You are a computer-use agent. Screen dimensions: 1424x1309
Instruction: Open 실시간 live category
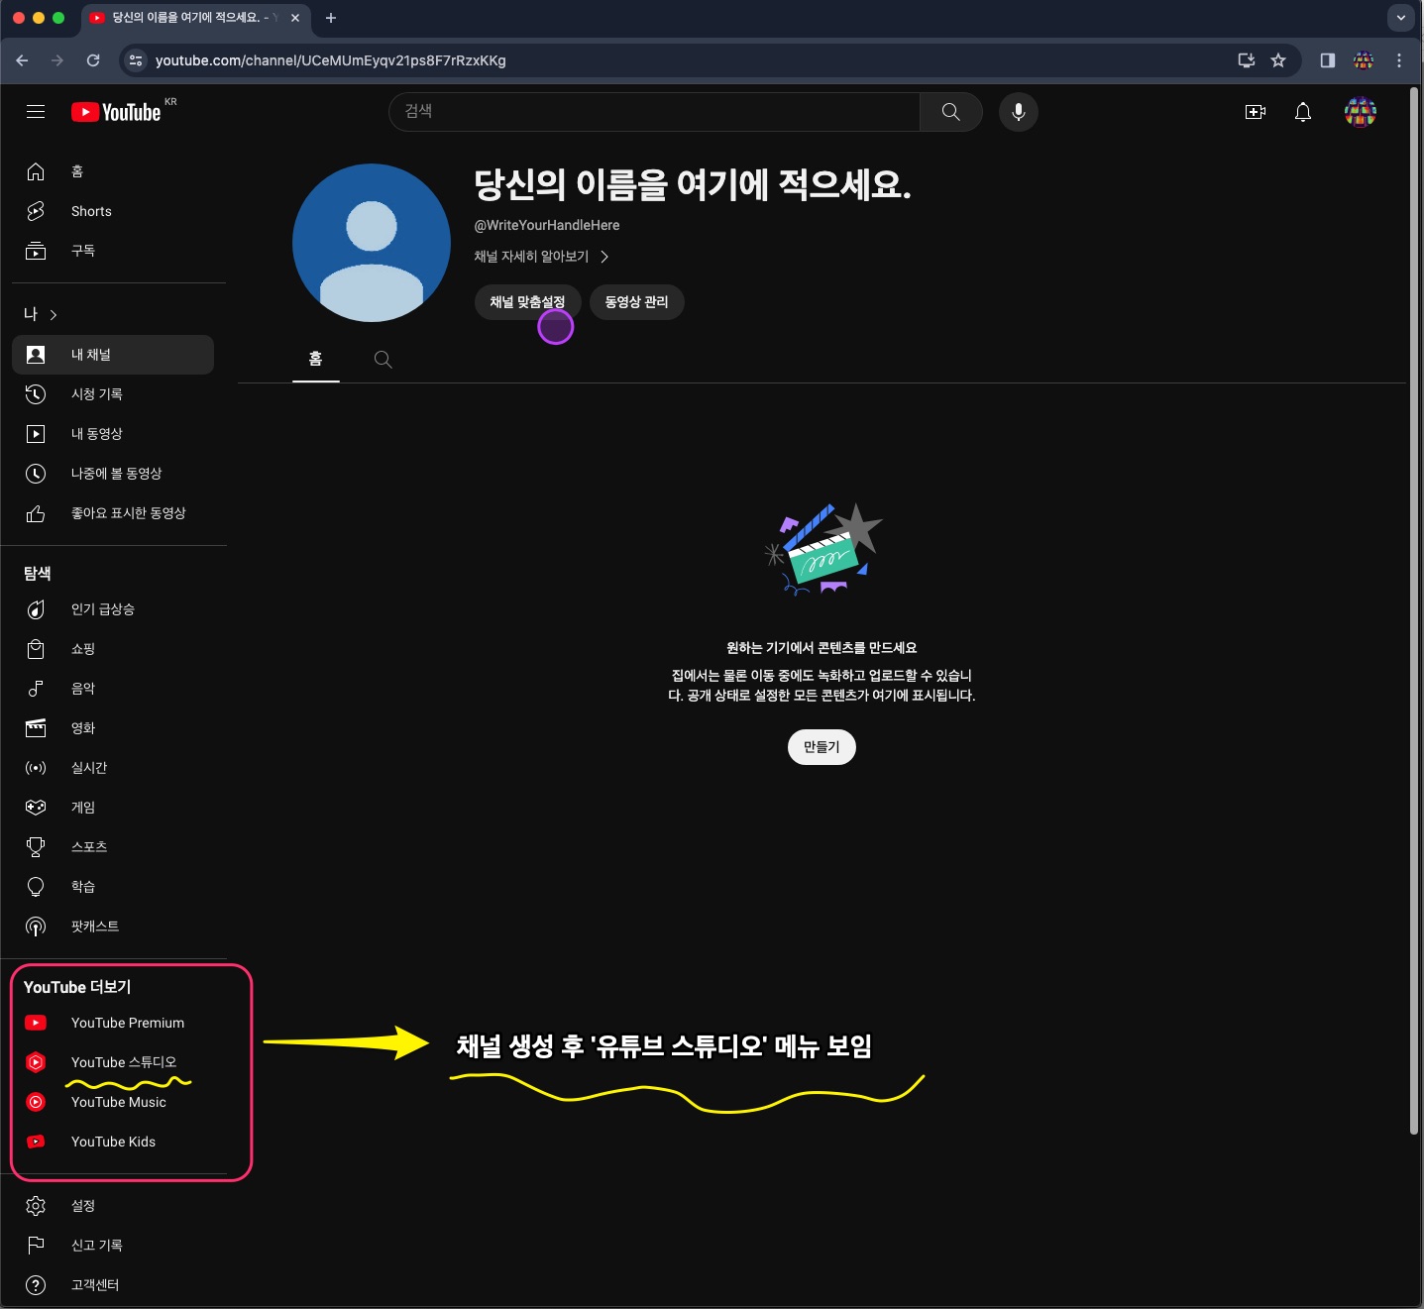coord(113,768)
